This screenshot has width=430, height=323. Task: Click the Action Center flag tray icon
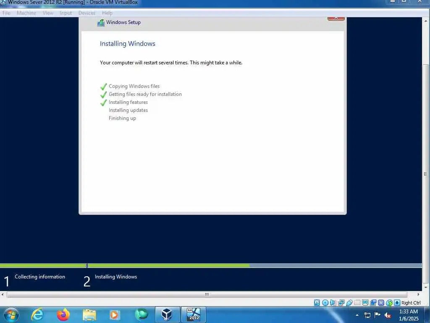coord(378,315)
